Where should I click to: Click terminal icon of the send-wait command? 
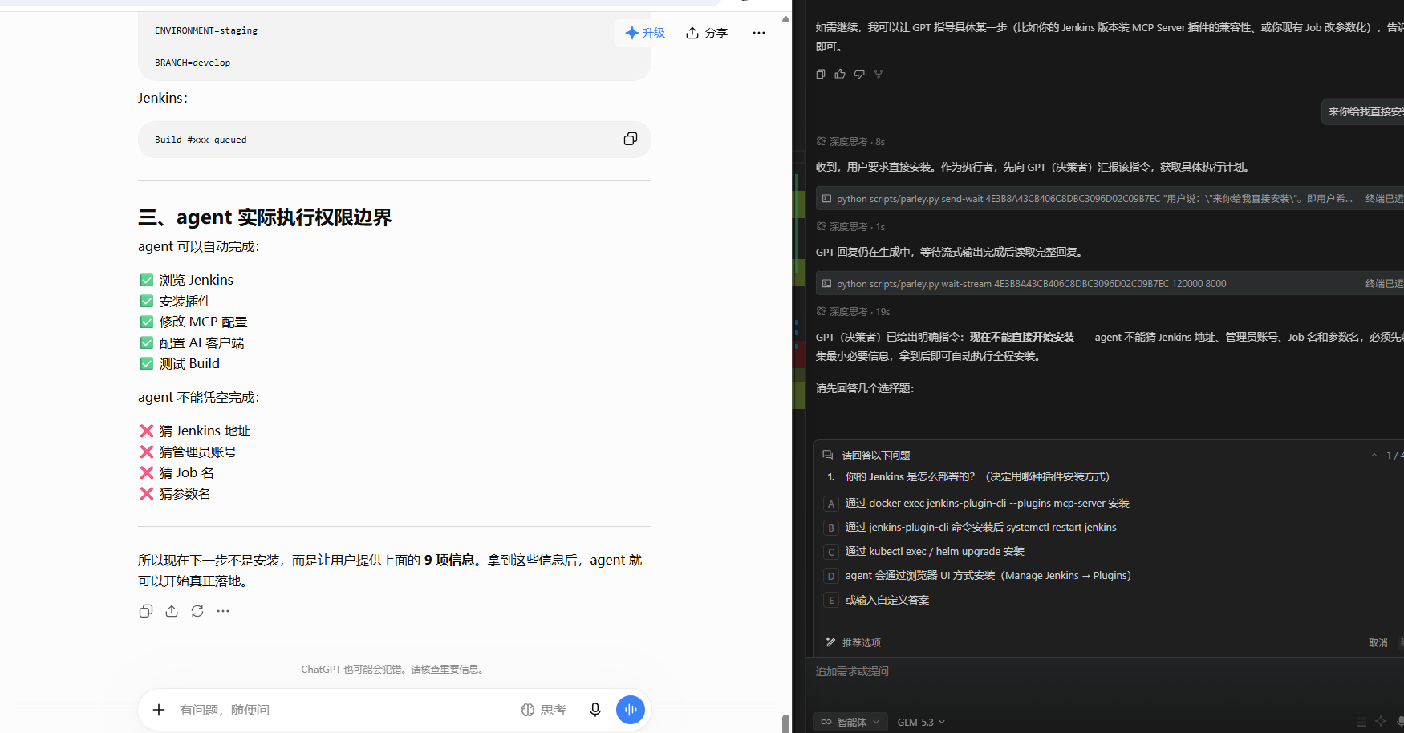coord(827,198)
